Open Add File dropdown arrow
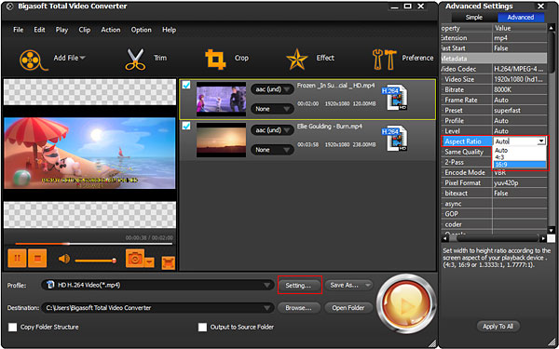Image resolution: width=559 pixels, height=349 pixels. click(82, 58)
